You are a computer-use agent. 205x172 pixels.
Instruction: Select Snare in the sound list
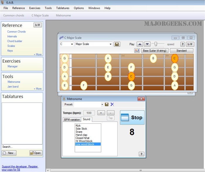pos(79,132)
